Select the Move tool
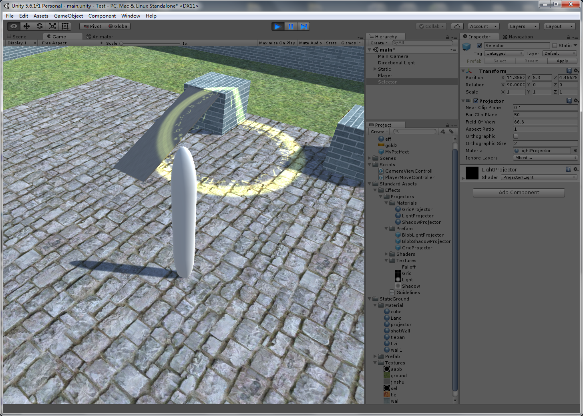Image resolution: width=583 pixels, height=416 pixels. click(26, 26)
